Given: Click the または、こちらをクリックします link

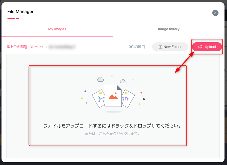Looking at the screenshot, I should point(112,134).
